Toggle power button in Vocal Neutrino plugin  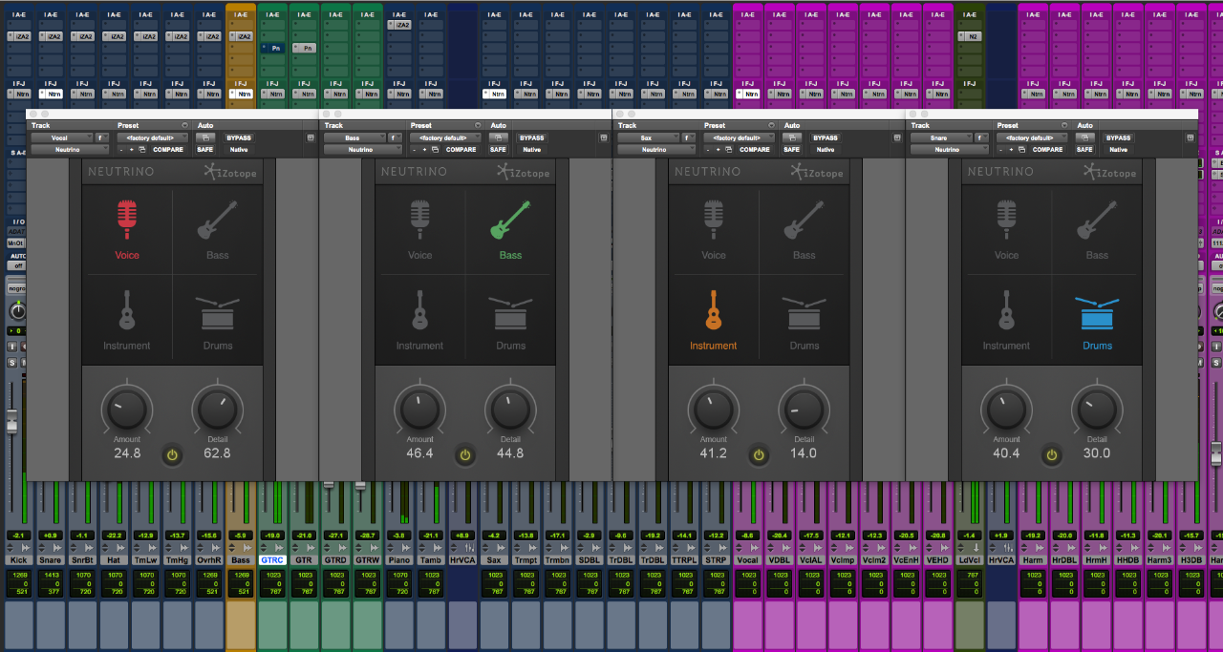click(172, 454)
